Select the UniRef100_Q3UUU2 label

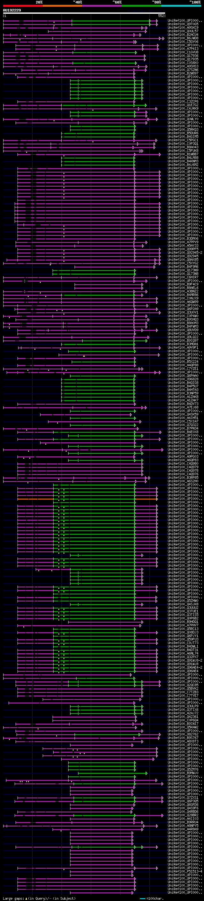click(x=183, y=608)
